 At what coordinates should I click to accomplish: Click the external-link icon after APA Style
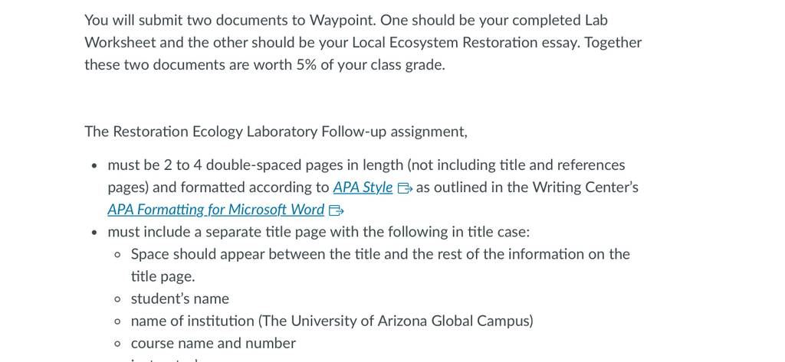pos(405,188)
